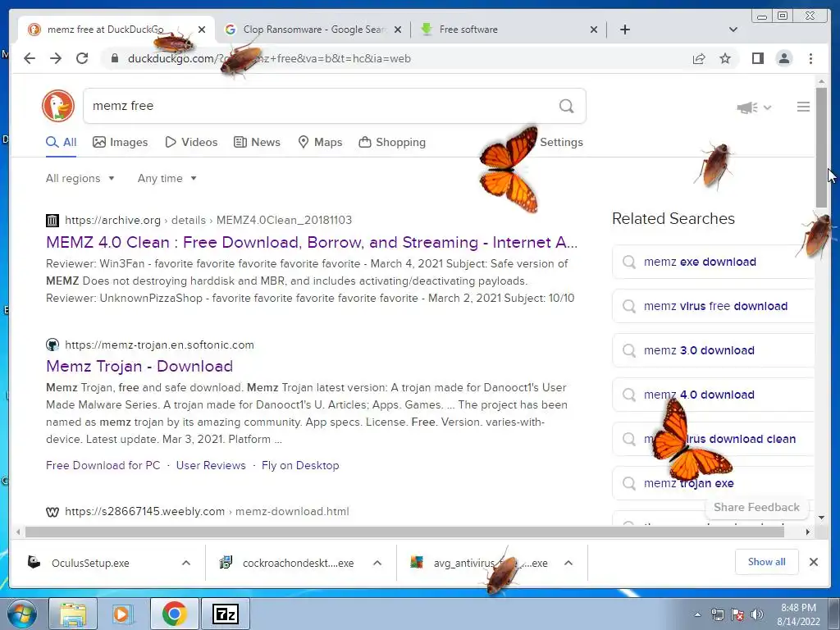
Task: Search related memz trojan exe
Action: [x=713, y=483]
